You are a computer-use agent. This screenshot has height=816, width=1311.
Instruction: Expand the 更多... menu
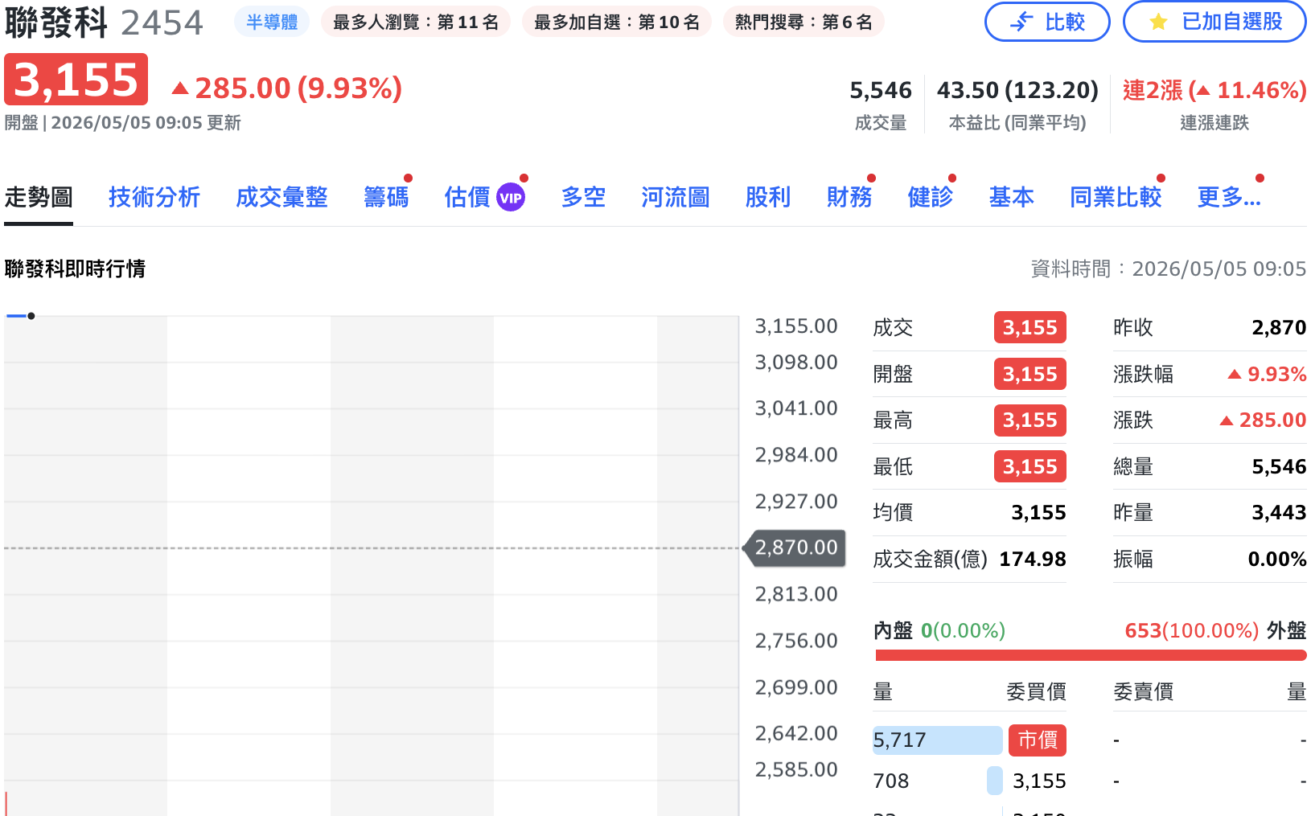1229,197
